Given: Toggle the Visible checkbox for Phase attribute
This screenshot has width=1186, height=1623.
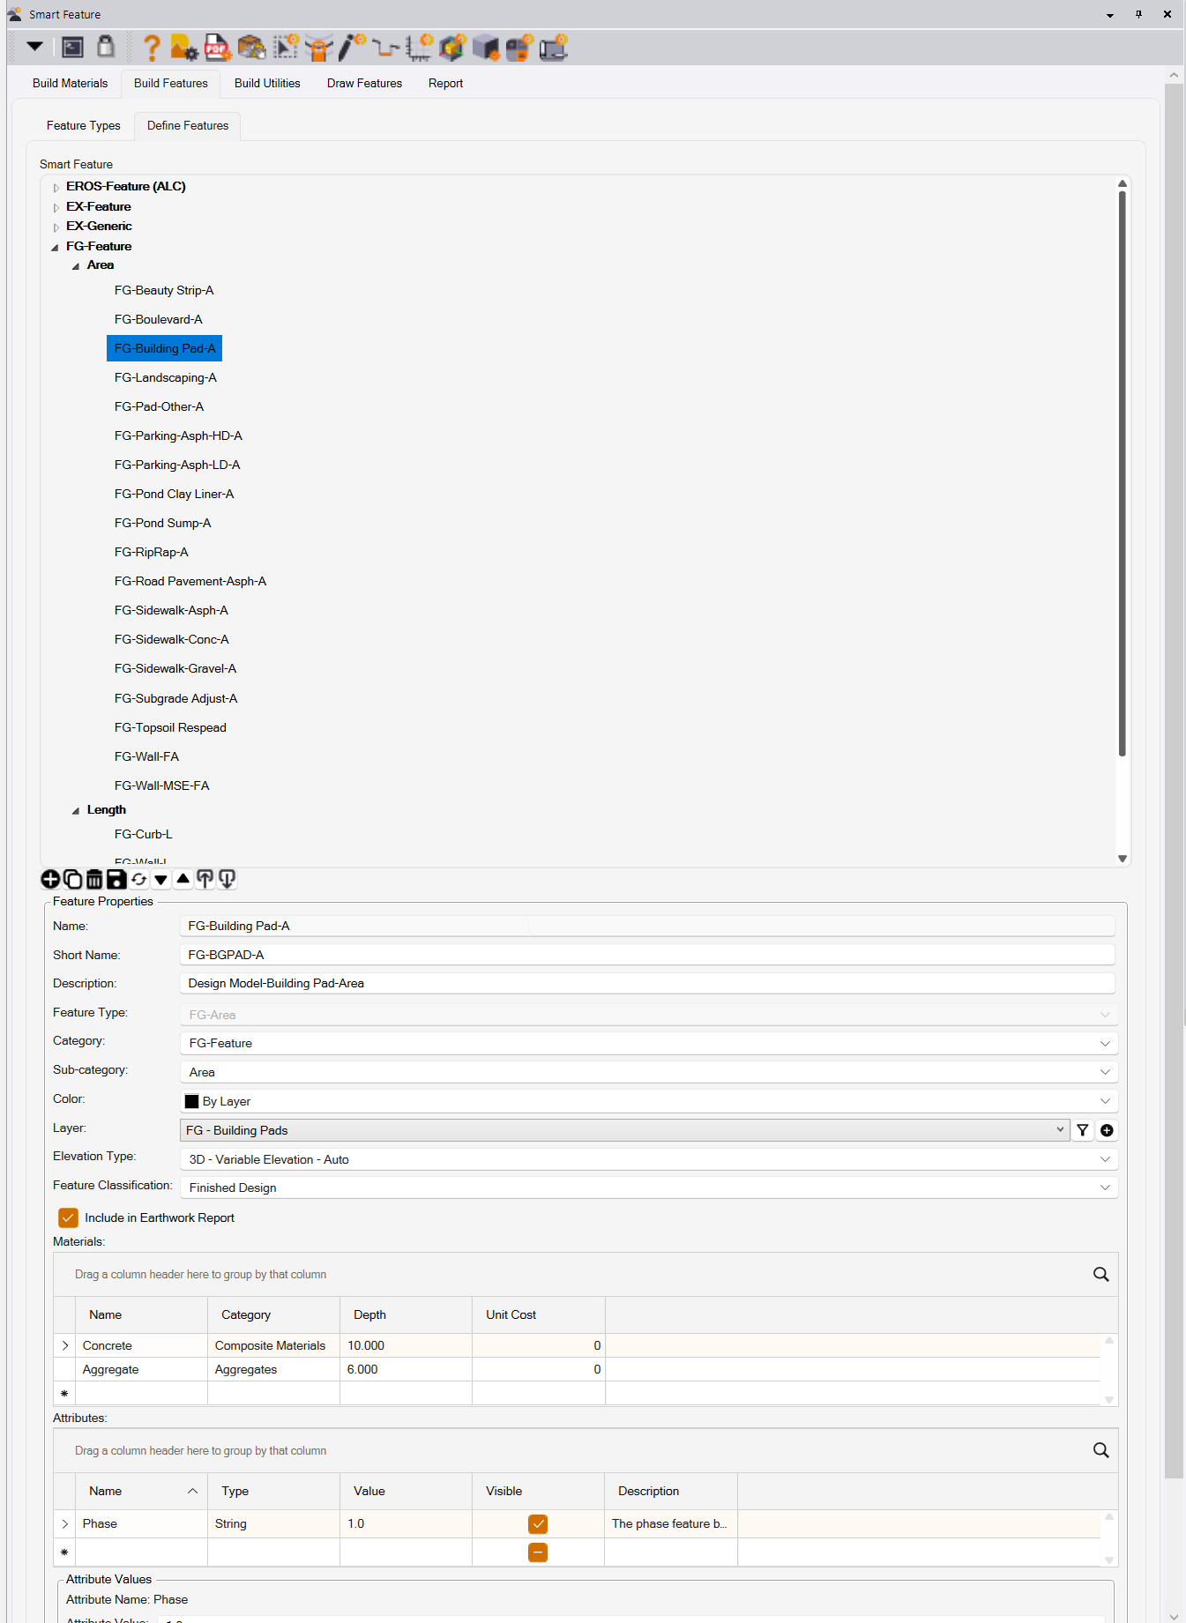Looking at the screenshot, I should coord(538,1523).
